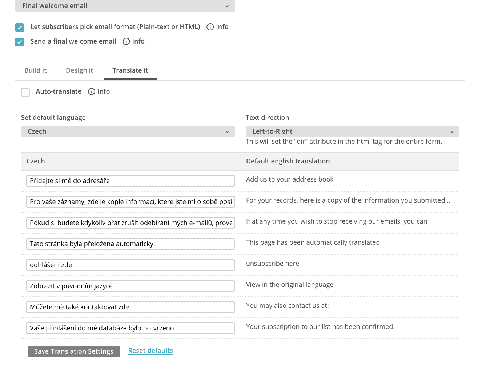Click 'Default english translation' column header
The height and width of the screenshot is (371, 498).
tap(288, 161)
